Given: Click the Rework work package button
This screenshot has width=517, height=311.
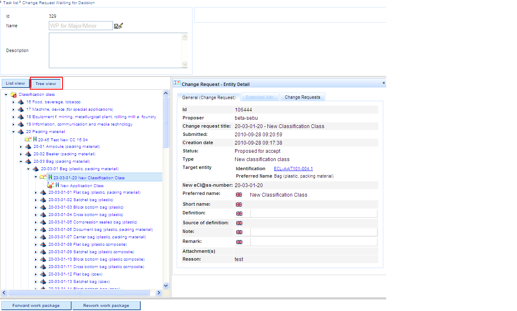Looking at the screenshot, I should point(106,306).
